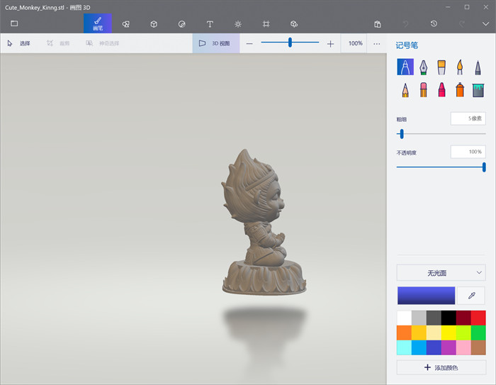Pick the orange color swatch
Screen dimensions: 496x385
[x=404, y=333]
